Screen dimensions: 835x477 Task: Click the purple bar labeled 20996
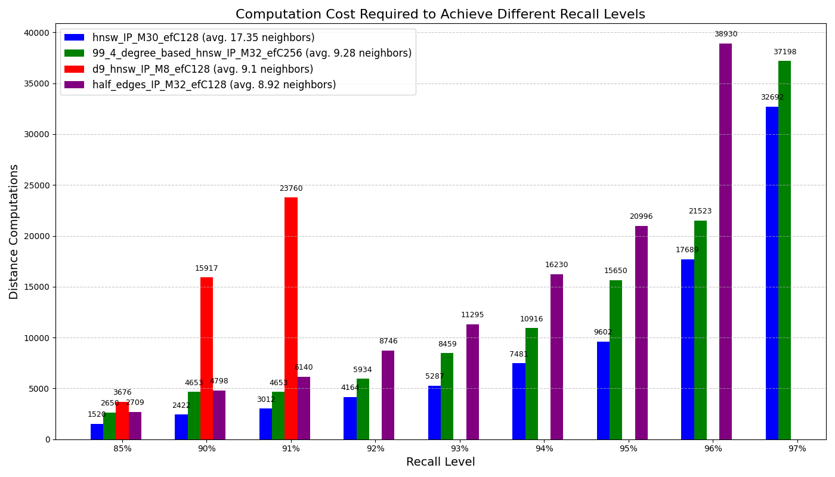click(641, 333)
